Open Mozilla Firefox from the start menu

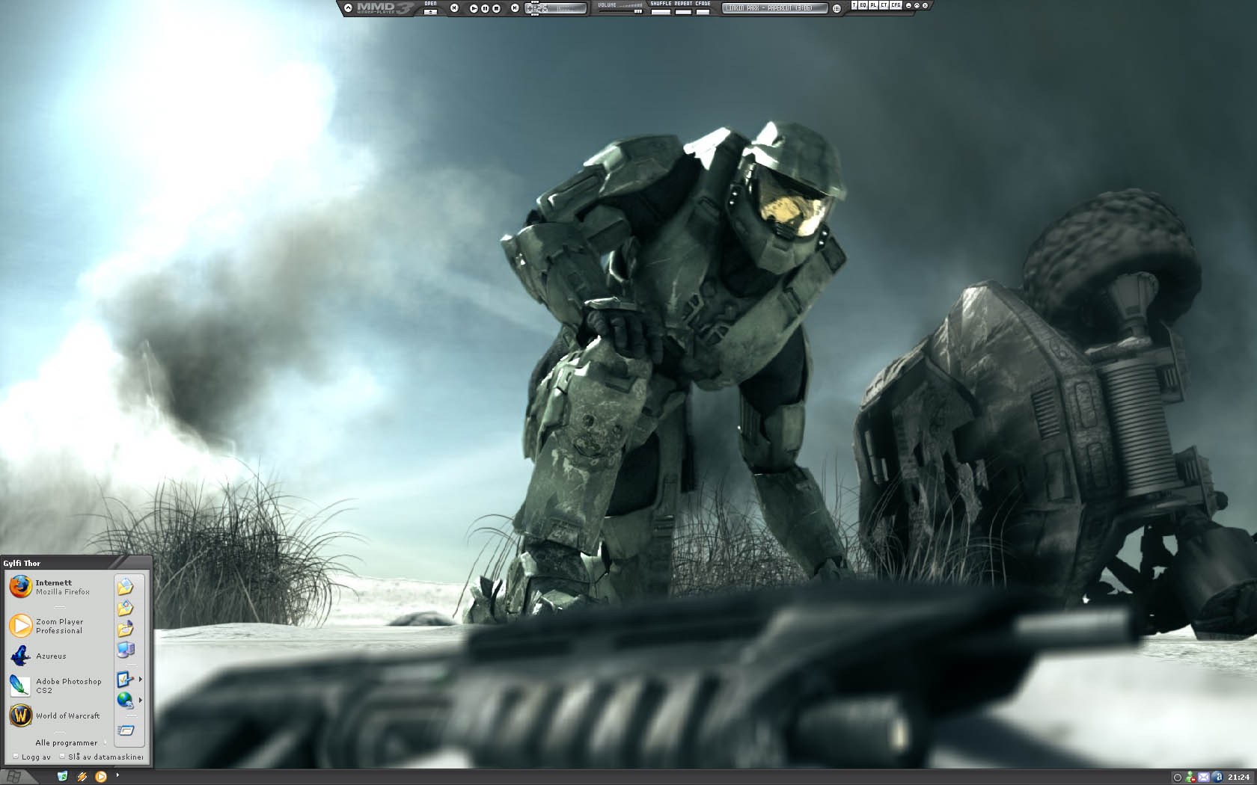tap(50, 587)
